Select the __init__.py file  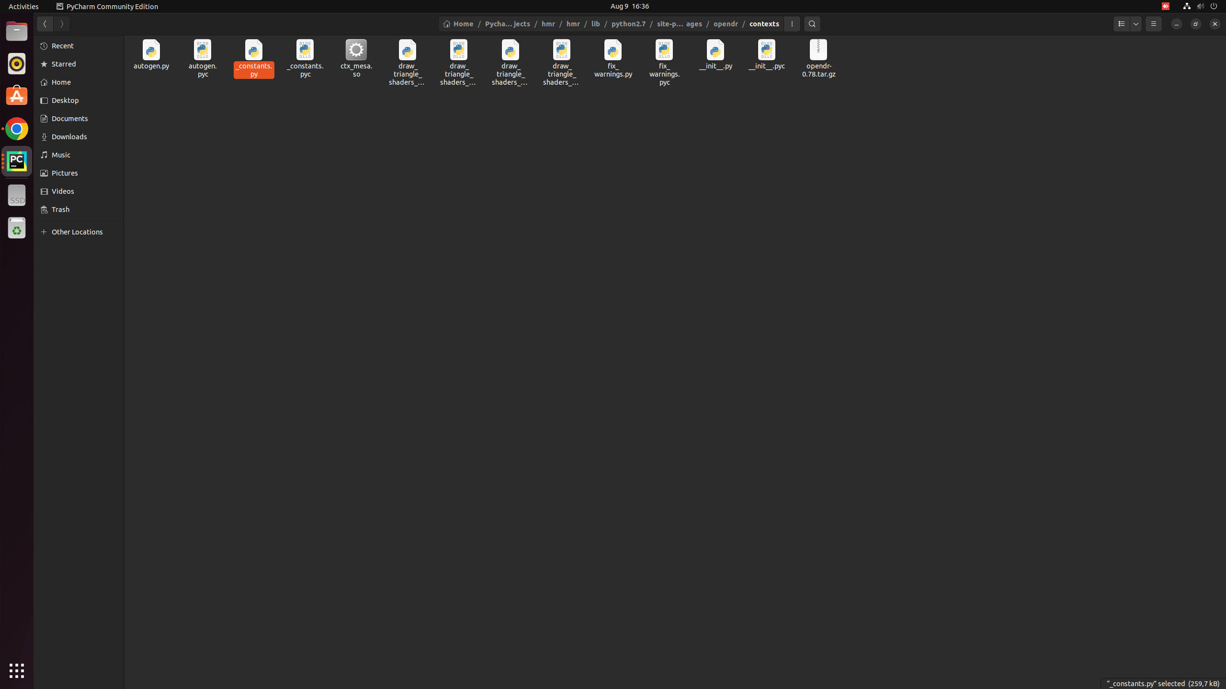[715, 51]
